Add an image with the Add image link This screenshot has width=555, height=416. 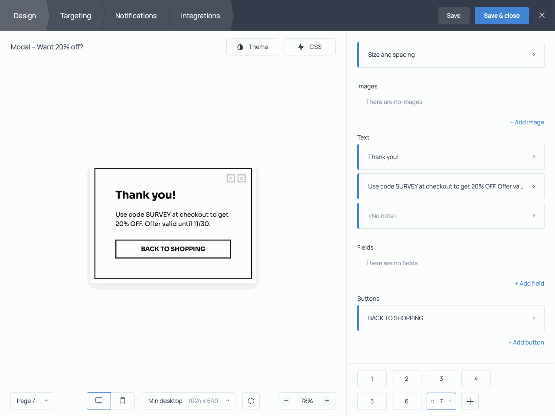coord(527,122)
